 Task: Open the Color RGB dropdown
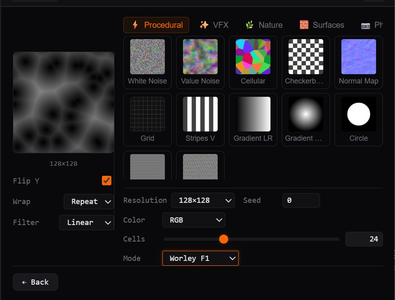(x=193, y=220)
